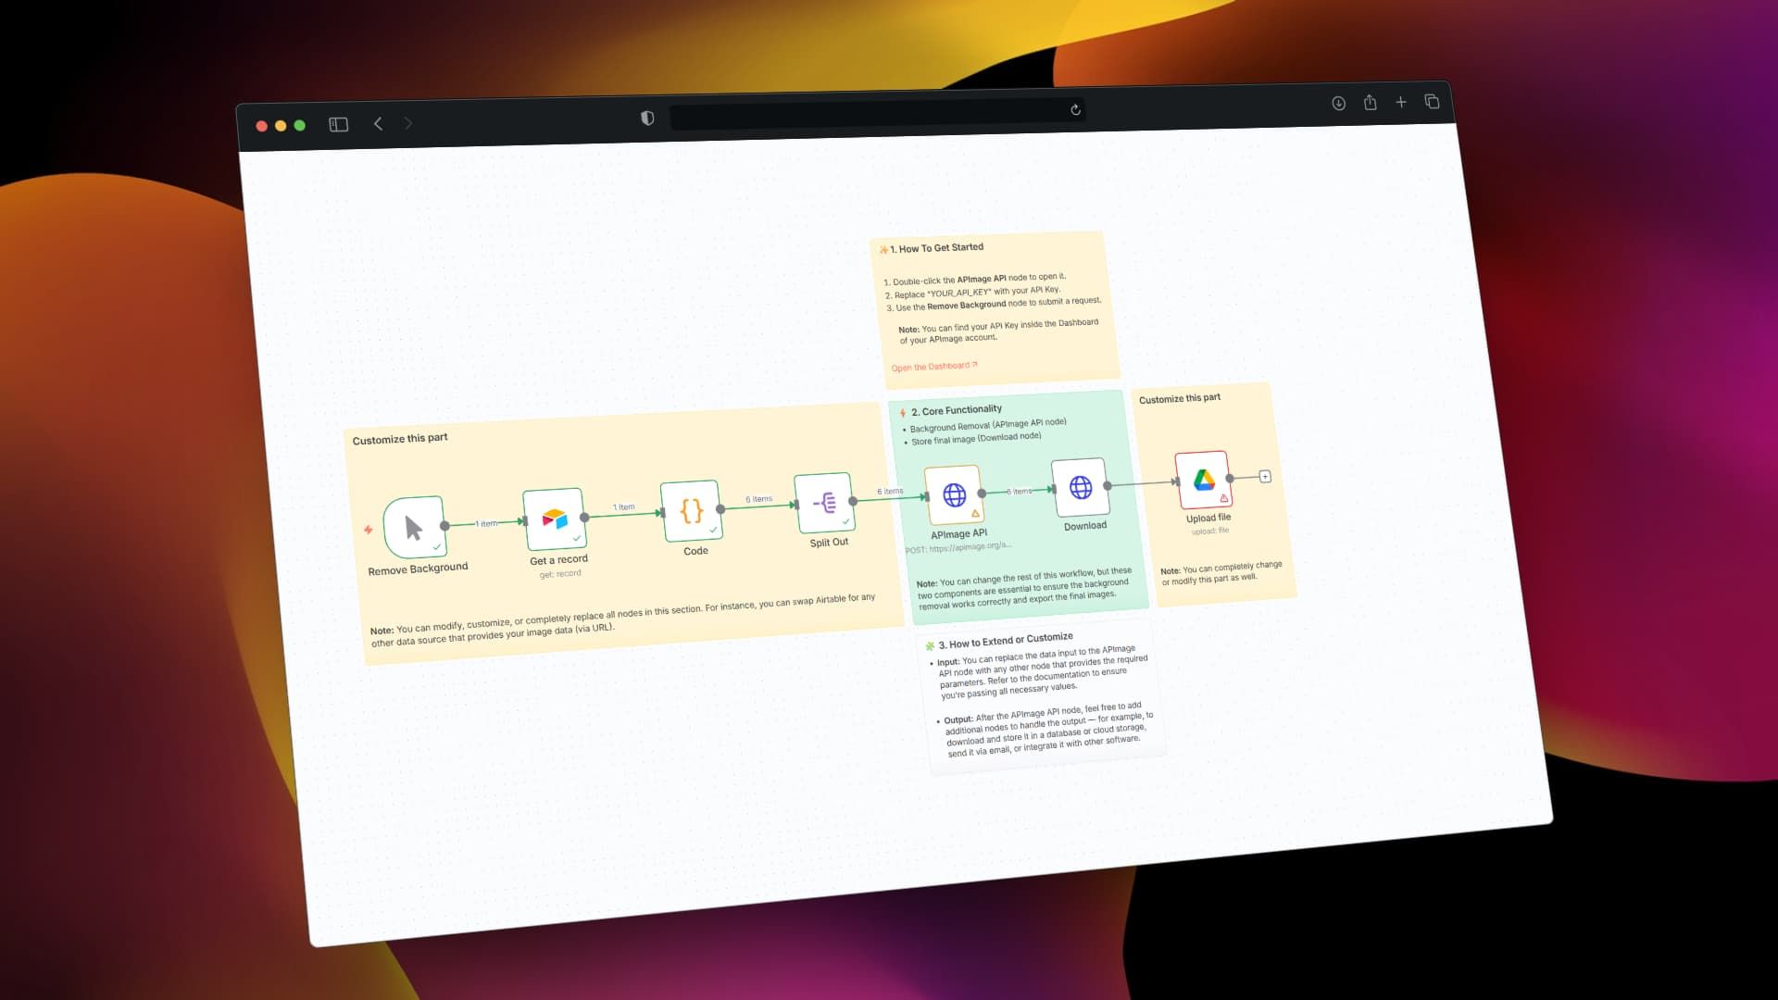Select the Code node with curly braces
1778x1000 pixels.
pos(691,510)
